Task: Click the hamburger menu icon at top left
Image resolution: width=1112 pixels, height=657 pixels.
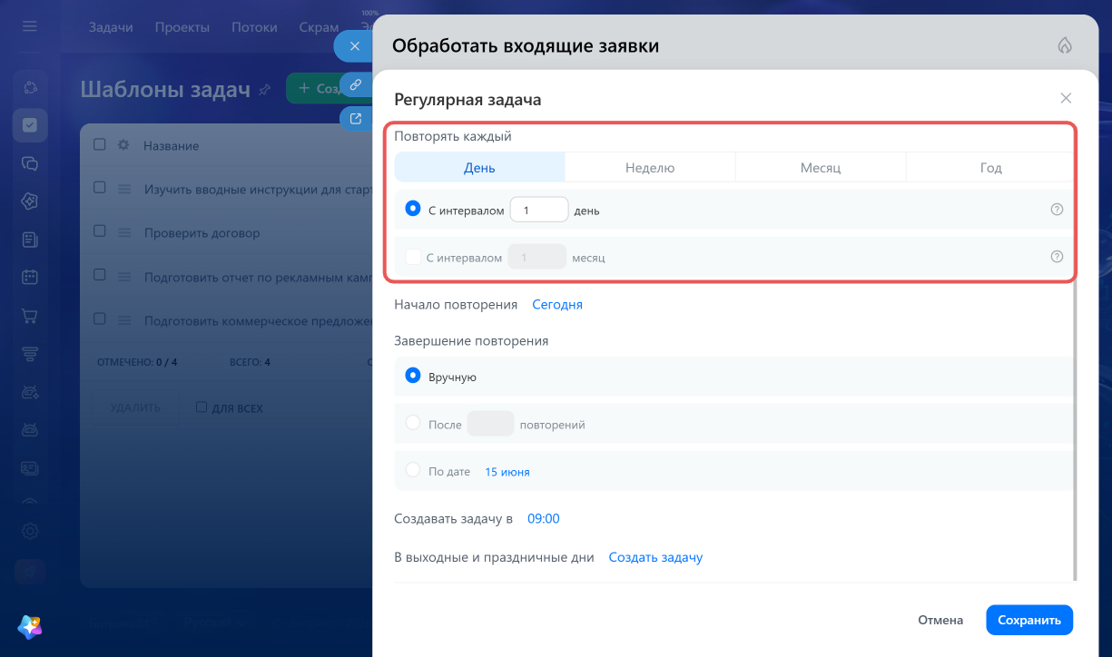Action: pos(30,26)
